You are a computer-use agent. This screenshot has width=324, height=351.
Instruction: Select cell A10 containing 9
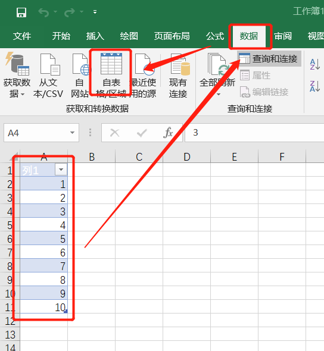(x=44, y=293)
